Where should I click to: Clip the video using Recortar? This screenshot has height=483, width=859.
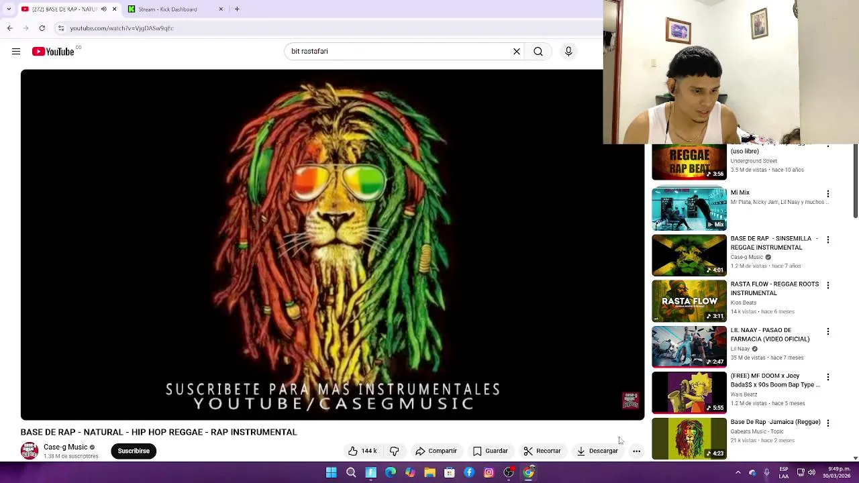click(x=542, y=451)
